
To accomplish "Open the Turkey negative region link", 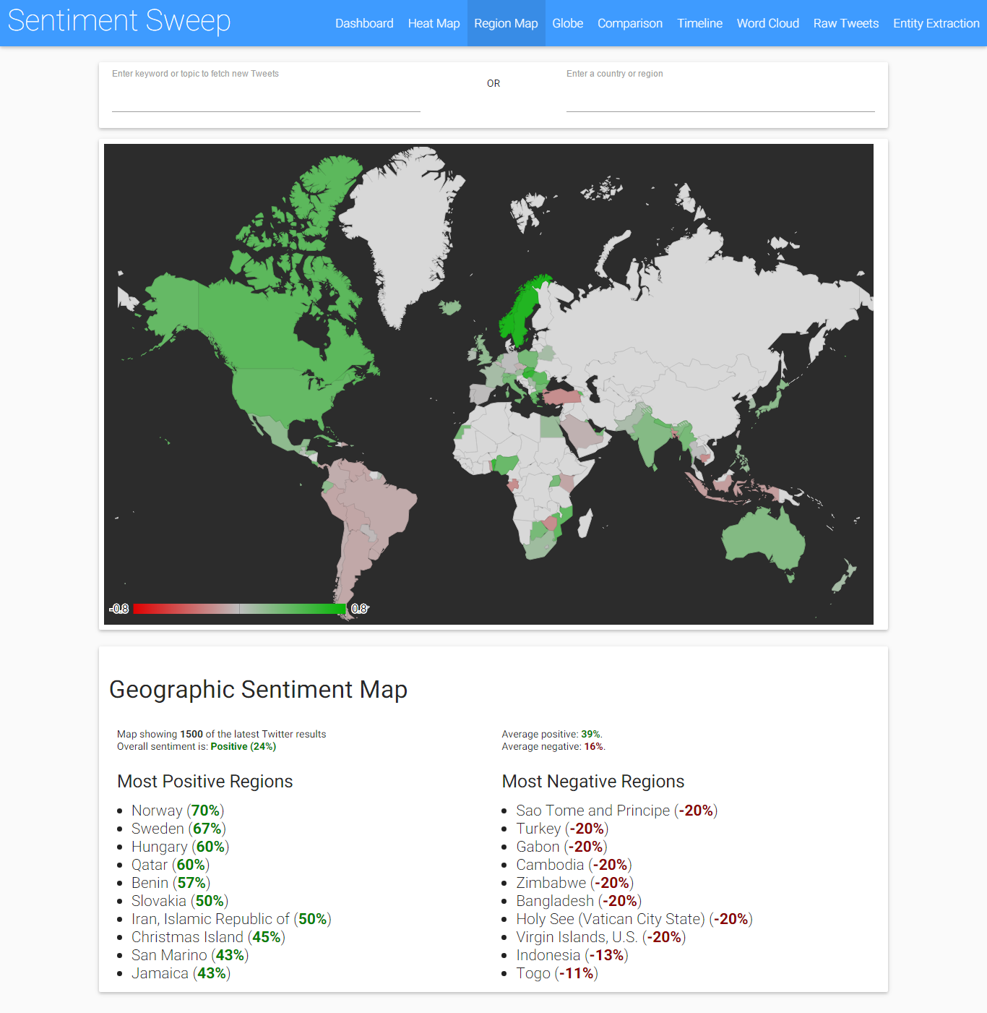I will pos(538,829).
